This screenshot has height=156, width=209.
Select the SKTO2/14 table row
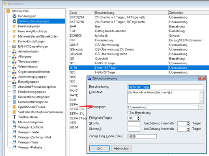click(139, 17)
